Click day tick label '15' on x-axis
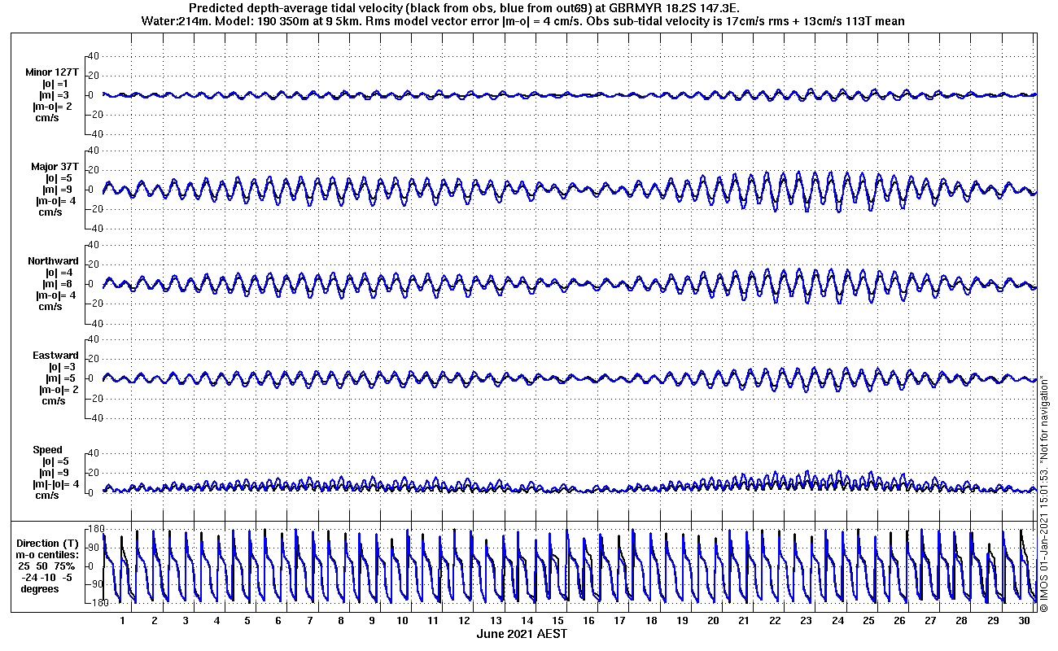 coord(557,620)
